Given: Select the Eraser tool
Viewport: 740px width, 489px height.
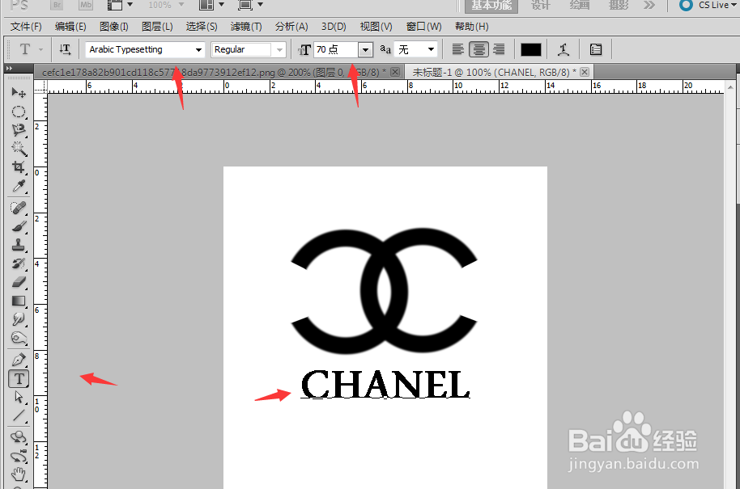Looking at the screenshot, I should pyautogui.click(x=19, y=281).
